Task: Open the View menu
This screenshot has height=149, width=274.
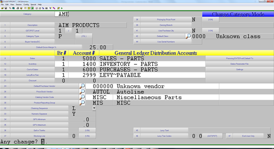Action: 12,4
